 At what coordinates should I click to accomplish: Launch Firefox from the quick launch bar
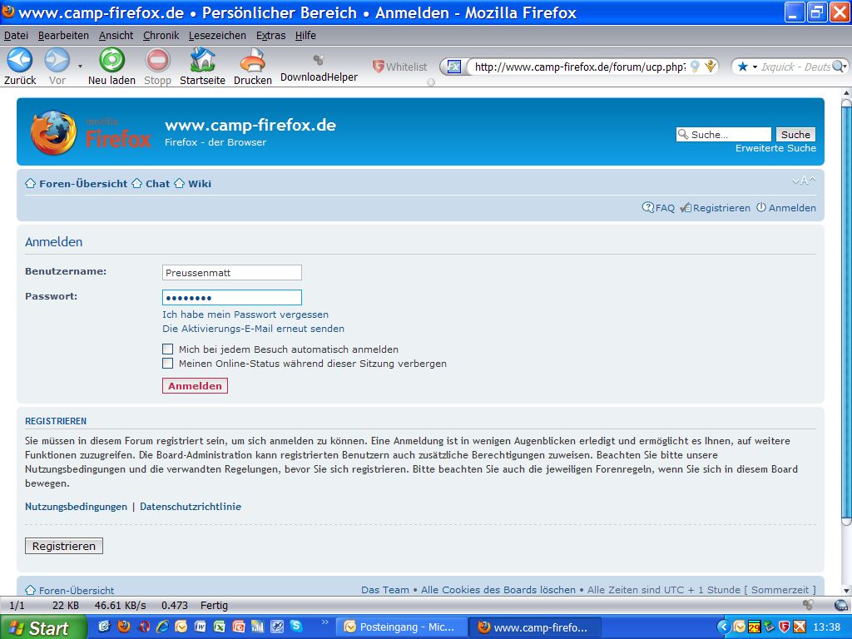pyautogui.click(x=124, y=627)
